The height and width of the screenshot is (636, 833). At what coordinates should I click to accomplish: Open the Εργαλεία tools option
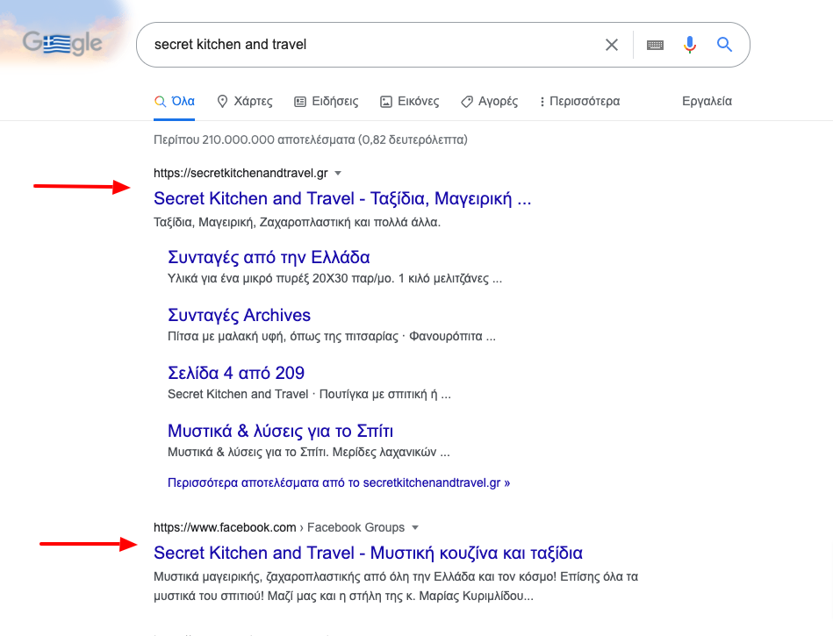click(707, 101)
